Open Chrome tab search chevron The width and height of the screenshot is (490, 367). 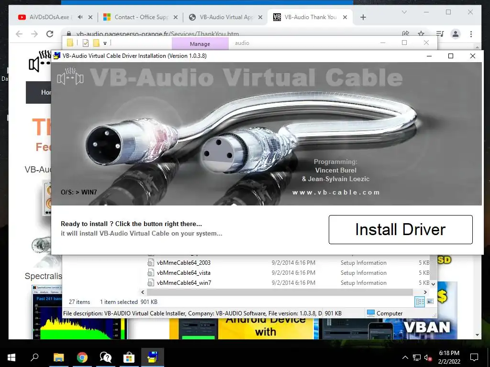404,12
